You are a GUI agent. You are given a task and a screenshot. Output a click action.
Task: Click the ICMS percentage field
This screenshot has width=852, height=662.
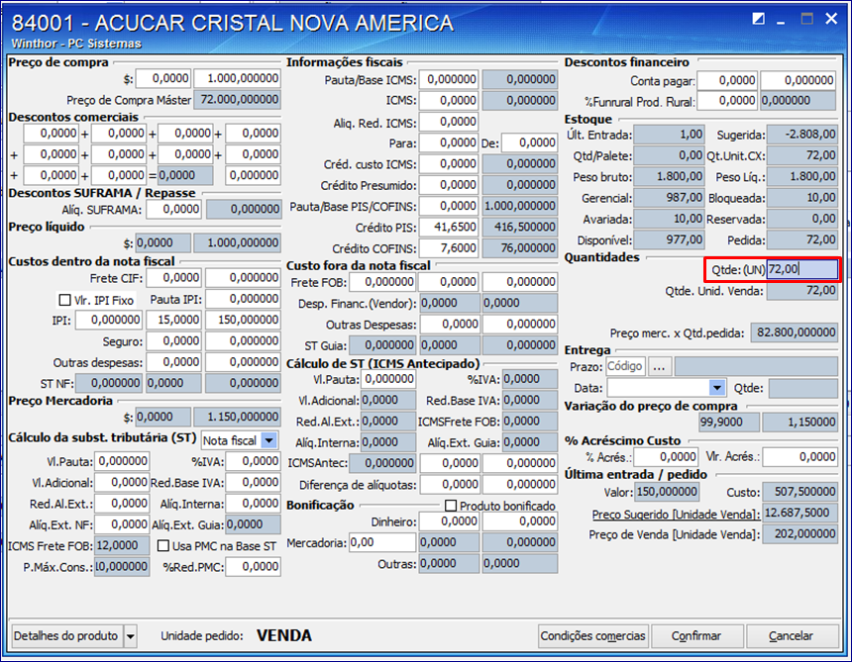449,100
